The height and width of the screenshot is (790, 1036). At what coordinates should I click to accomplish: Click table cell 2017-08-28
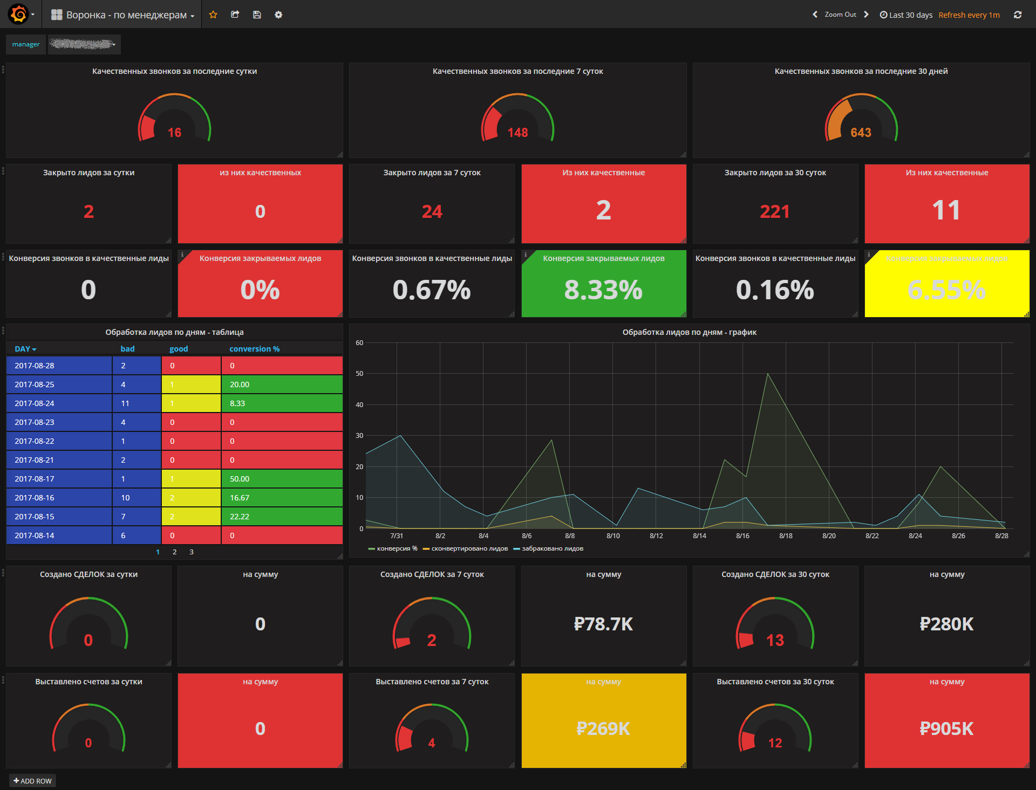tap(59, 366)
